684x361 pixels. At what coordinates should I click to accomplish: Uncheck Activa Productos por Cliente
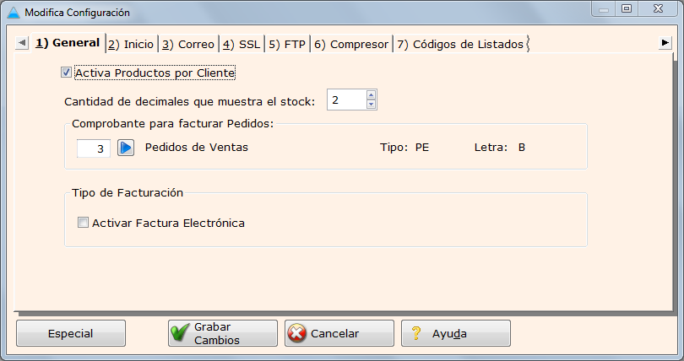(x=67, y=73)
